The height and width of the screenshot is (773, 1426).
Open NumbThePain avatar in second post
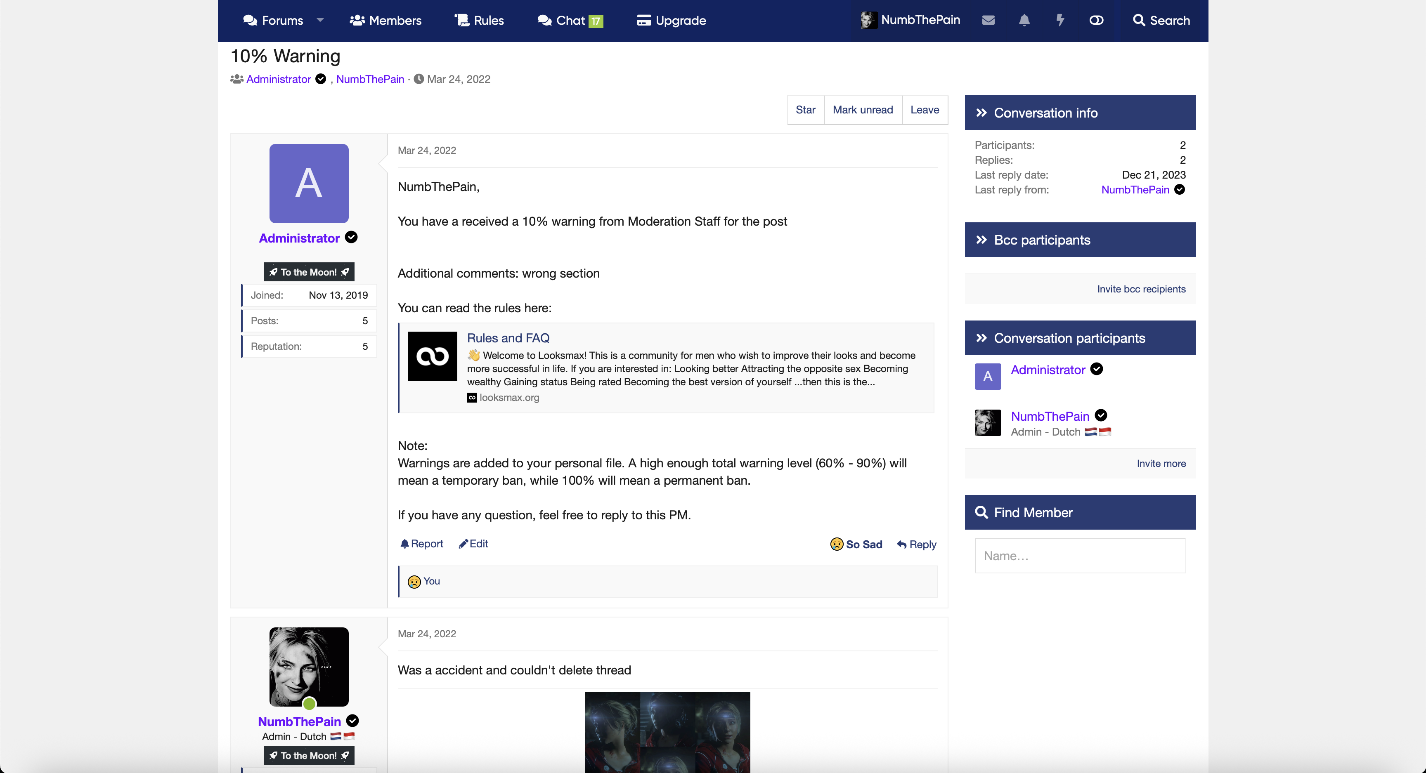tap(309, 667)
